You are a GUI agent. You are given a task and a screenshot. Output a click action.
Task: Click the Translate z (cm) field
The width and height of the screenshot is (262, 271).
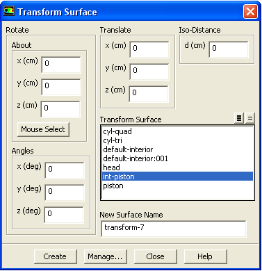tap(149, 94)
